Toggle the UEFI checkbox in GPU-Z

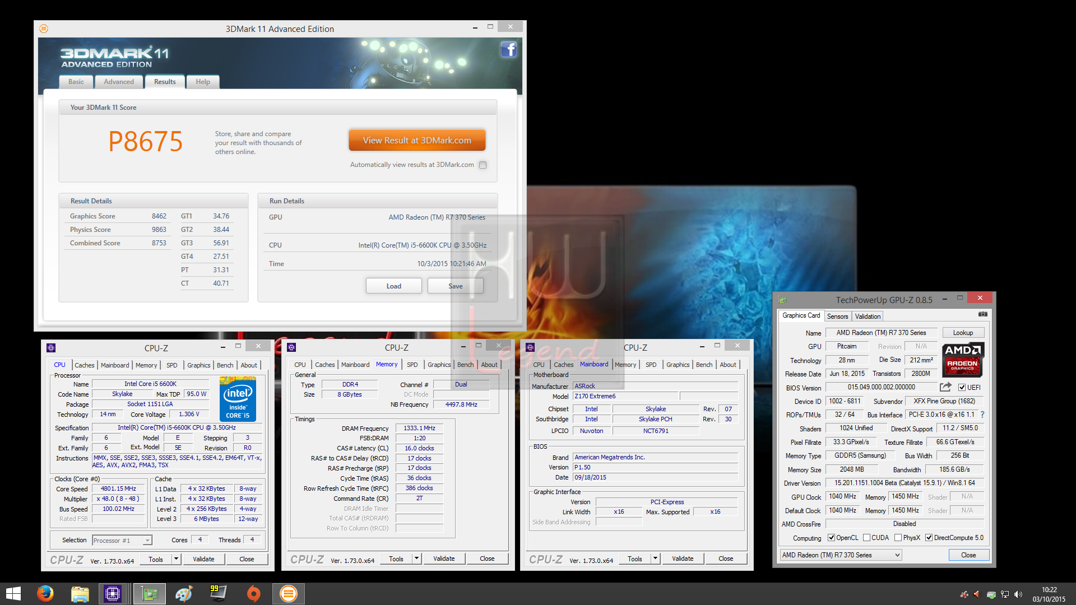tap(962, 388)
